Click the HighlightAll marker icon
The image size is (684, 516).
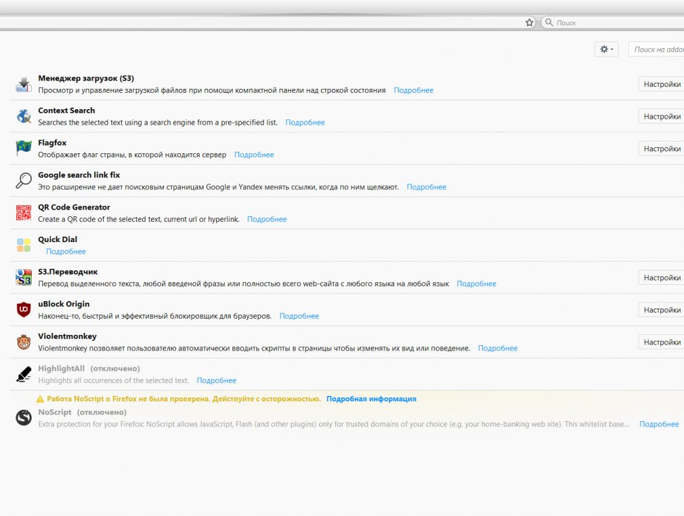tap(24, 374)
